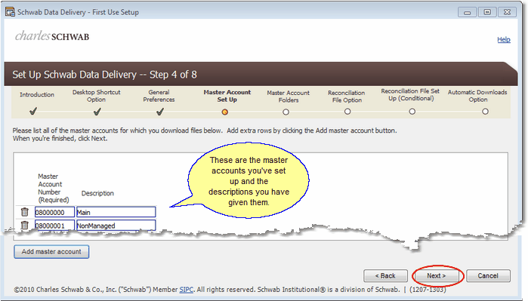Proceed with the Next button
Viewport: 528px width, 301px height.
437,276
